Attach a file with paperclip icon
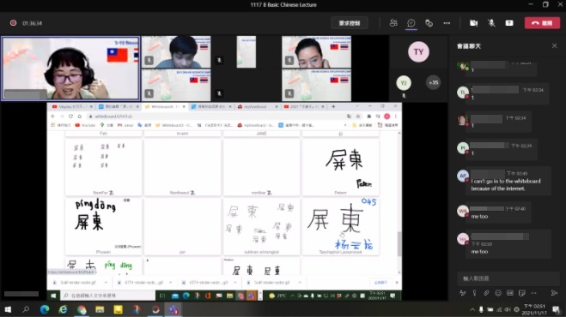This screenshot has width=566, height=317. tap(486, 293)
